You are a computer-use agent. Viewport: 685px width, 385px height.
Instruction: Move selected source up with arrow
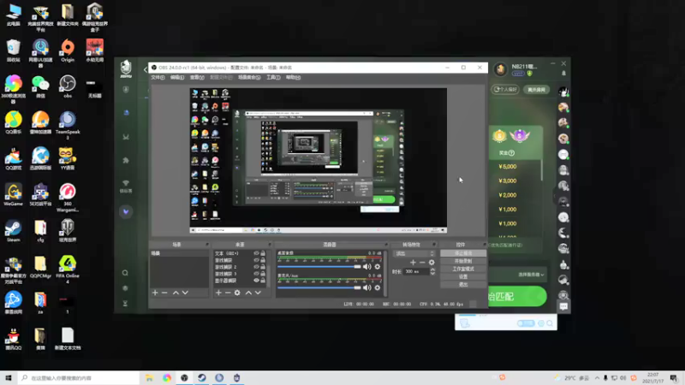tap(248, 293)
